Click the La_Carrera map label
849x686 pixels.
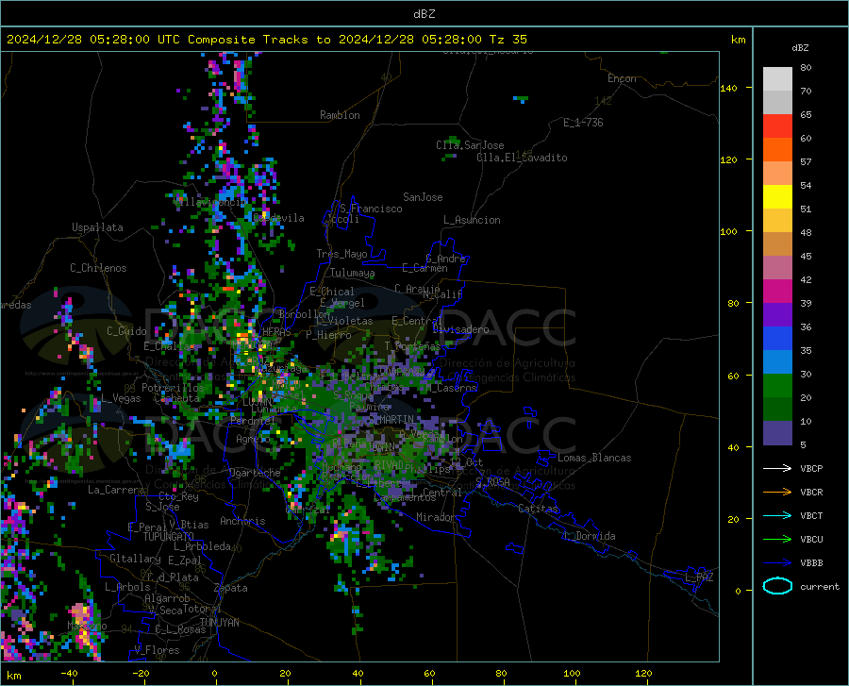coord(116,490)
